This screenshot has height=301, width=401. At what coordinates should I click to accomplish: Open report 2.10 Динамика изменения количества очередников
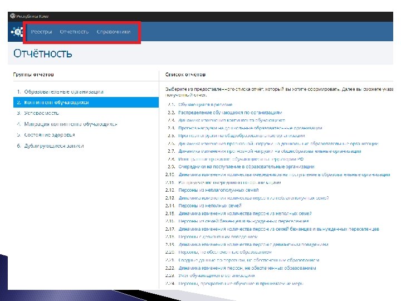[x=284, y=174]
